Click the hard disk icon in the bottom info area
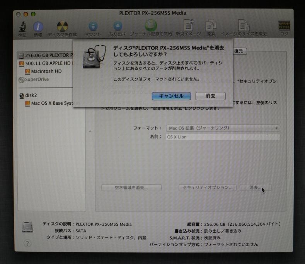Screen dimensions: 305x264 [27, 227]
